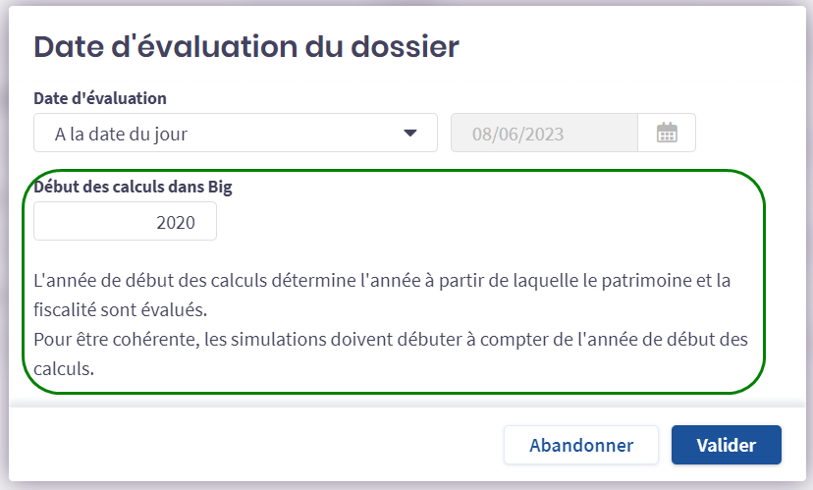Confirm with the Valider button
This screenshot has height=490, width=813.
click(726, 445)
